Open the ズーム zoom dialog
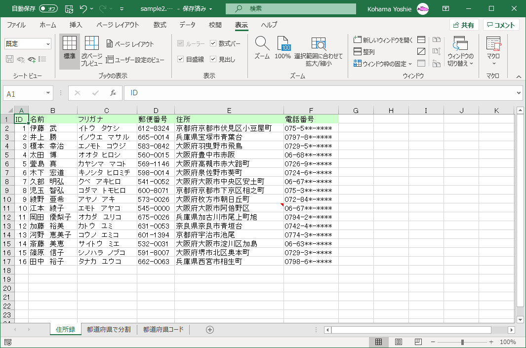The image size is (526, 348). point(262,48)
